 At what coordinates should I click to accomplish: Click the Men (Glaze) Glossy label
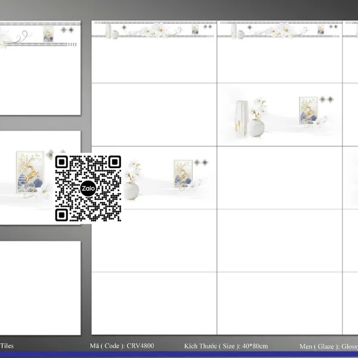pos(328,345)
